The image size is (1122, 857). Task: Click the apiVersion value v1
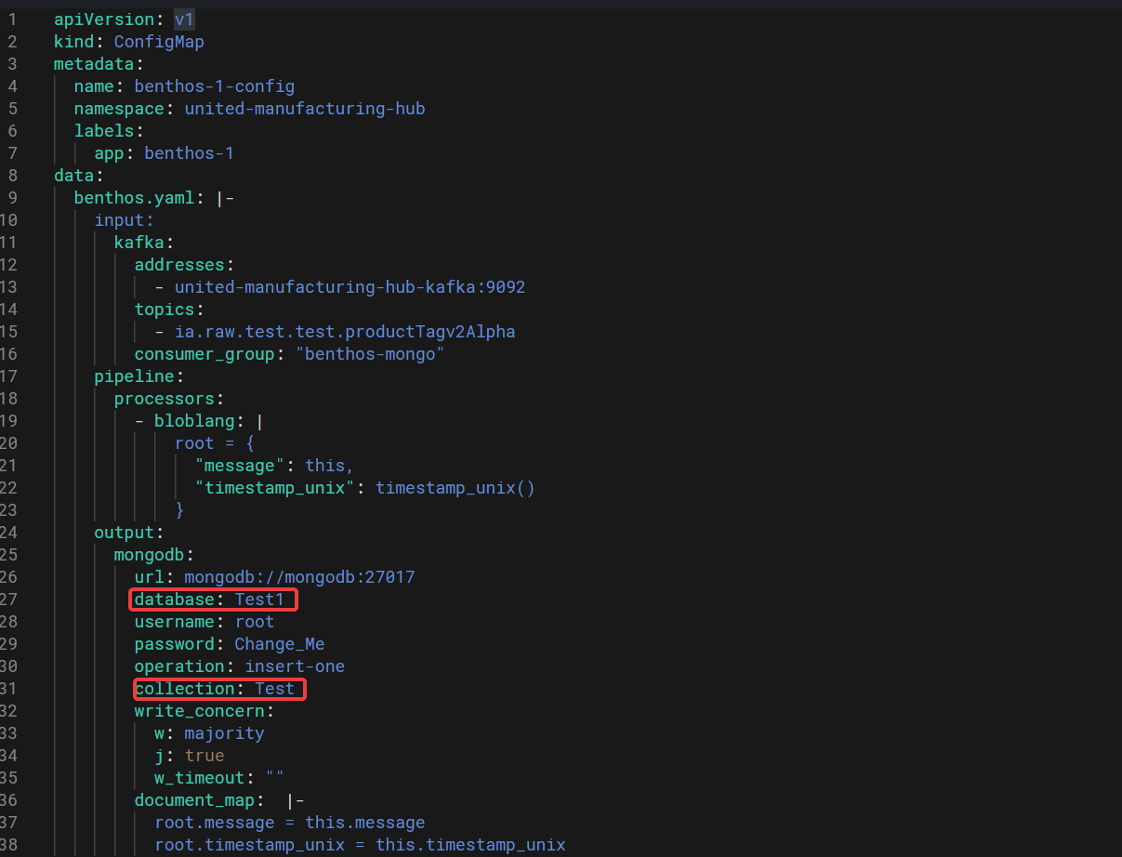[183, 19]
